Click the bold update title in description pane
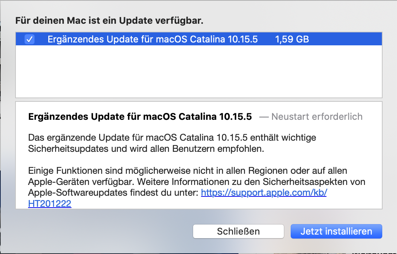 pyautogui.click(x=140, y=117)
